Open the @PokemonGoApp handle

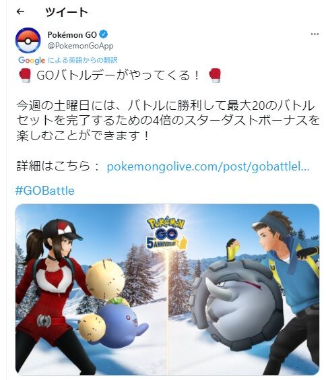pyautogui.click(x=80, y=46)
